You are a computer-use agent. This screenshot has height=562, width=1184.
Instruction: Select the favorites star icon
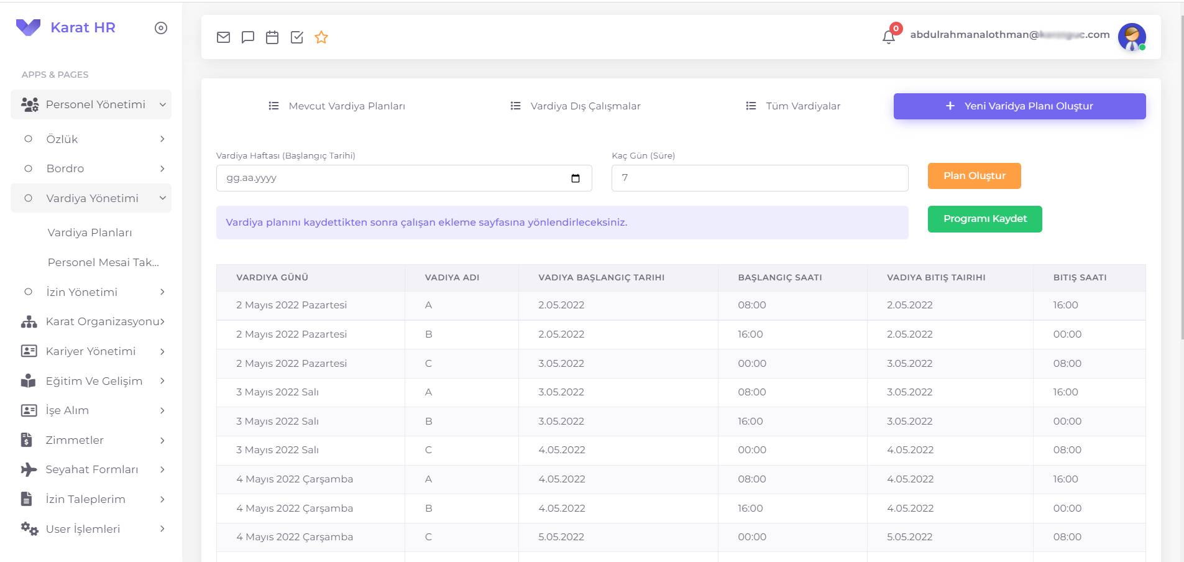coord(321,37)
